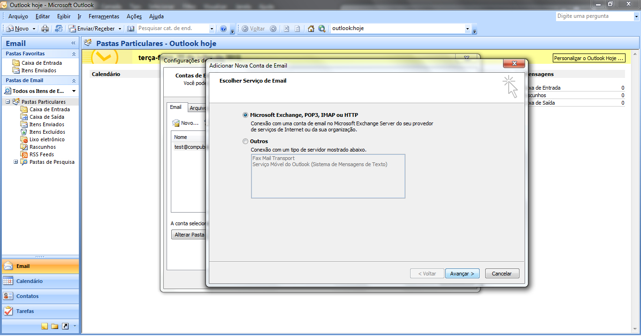The image size is (641, 336).
Task: Open the Todos os Itens de Email dropdown
Action: [x=74, y=91]
